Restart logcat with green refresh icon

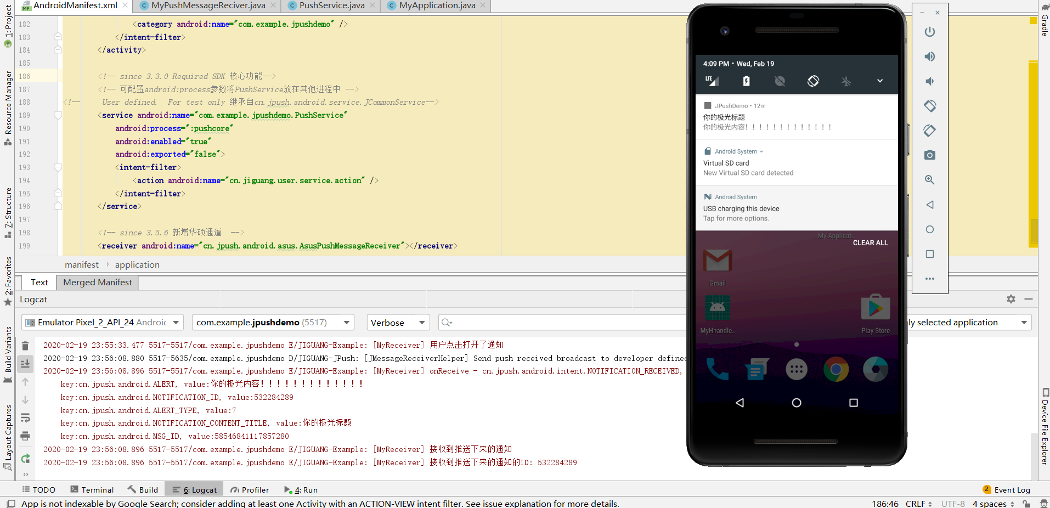tap(25, 459)
